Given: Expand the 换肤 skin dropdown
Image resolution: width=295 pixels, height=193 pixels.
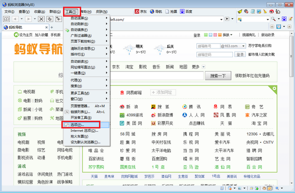Looking at the screenshot, I should (228, 35).
